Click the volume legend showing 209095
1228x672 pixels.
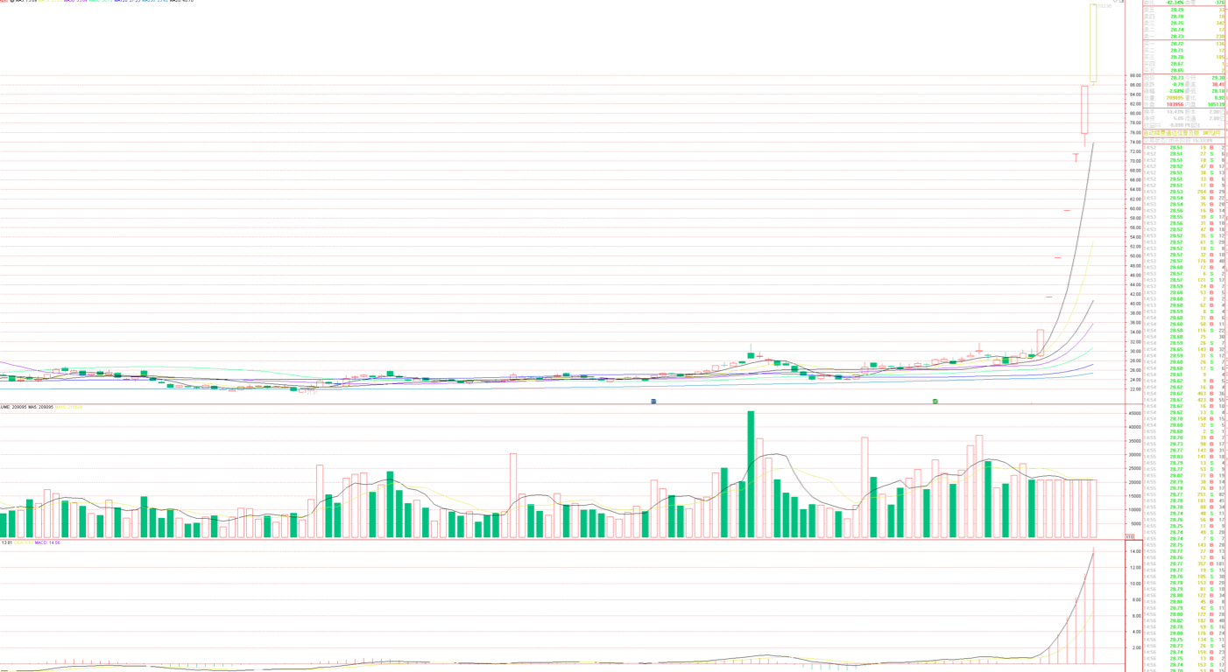(x=13, y=407)
